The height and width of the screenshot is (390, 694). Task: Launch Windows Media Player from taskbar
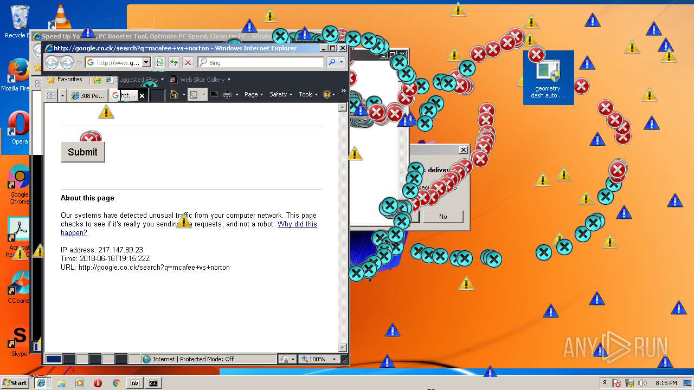click(x=80, y=383)
